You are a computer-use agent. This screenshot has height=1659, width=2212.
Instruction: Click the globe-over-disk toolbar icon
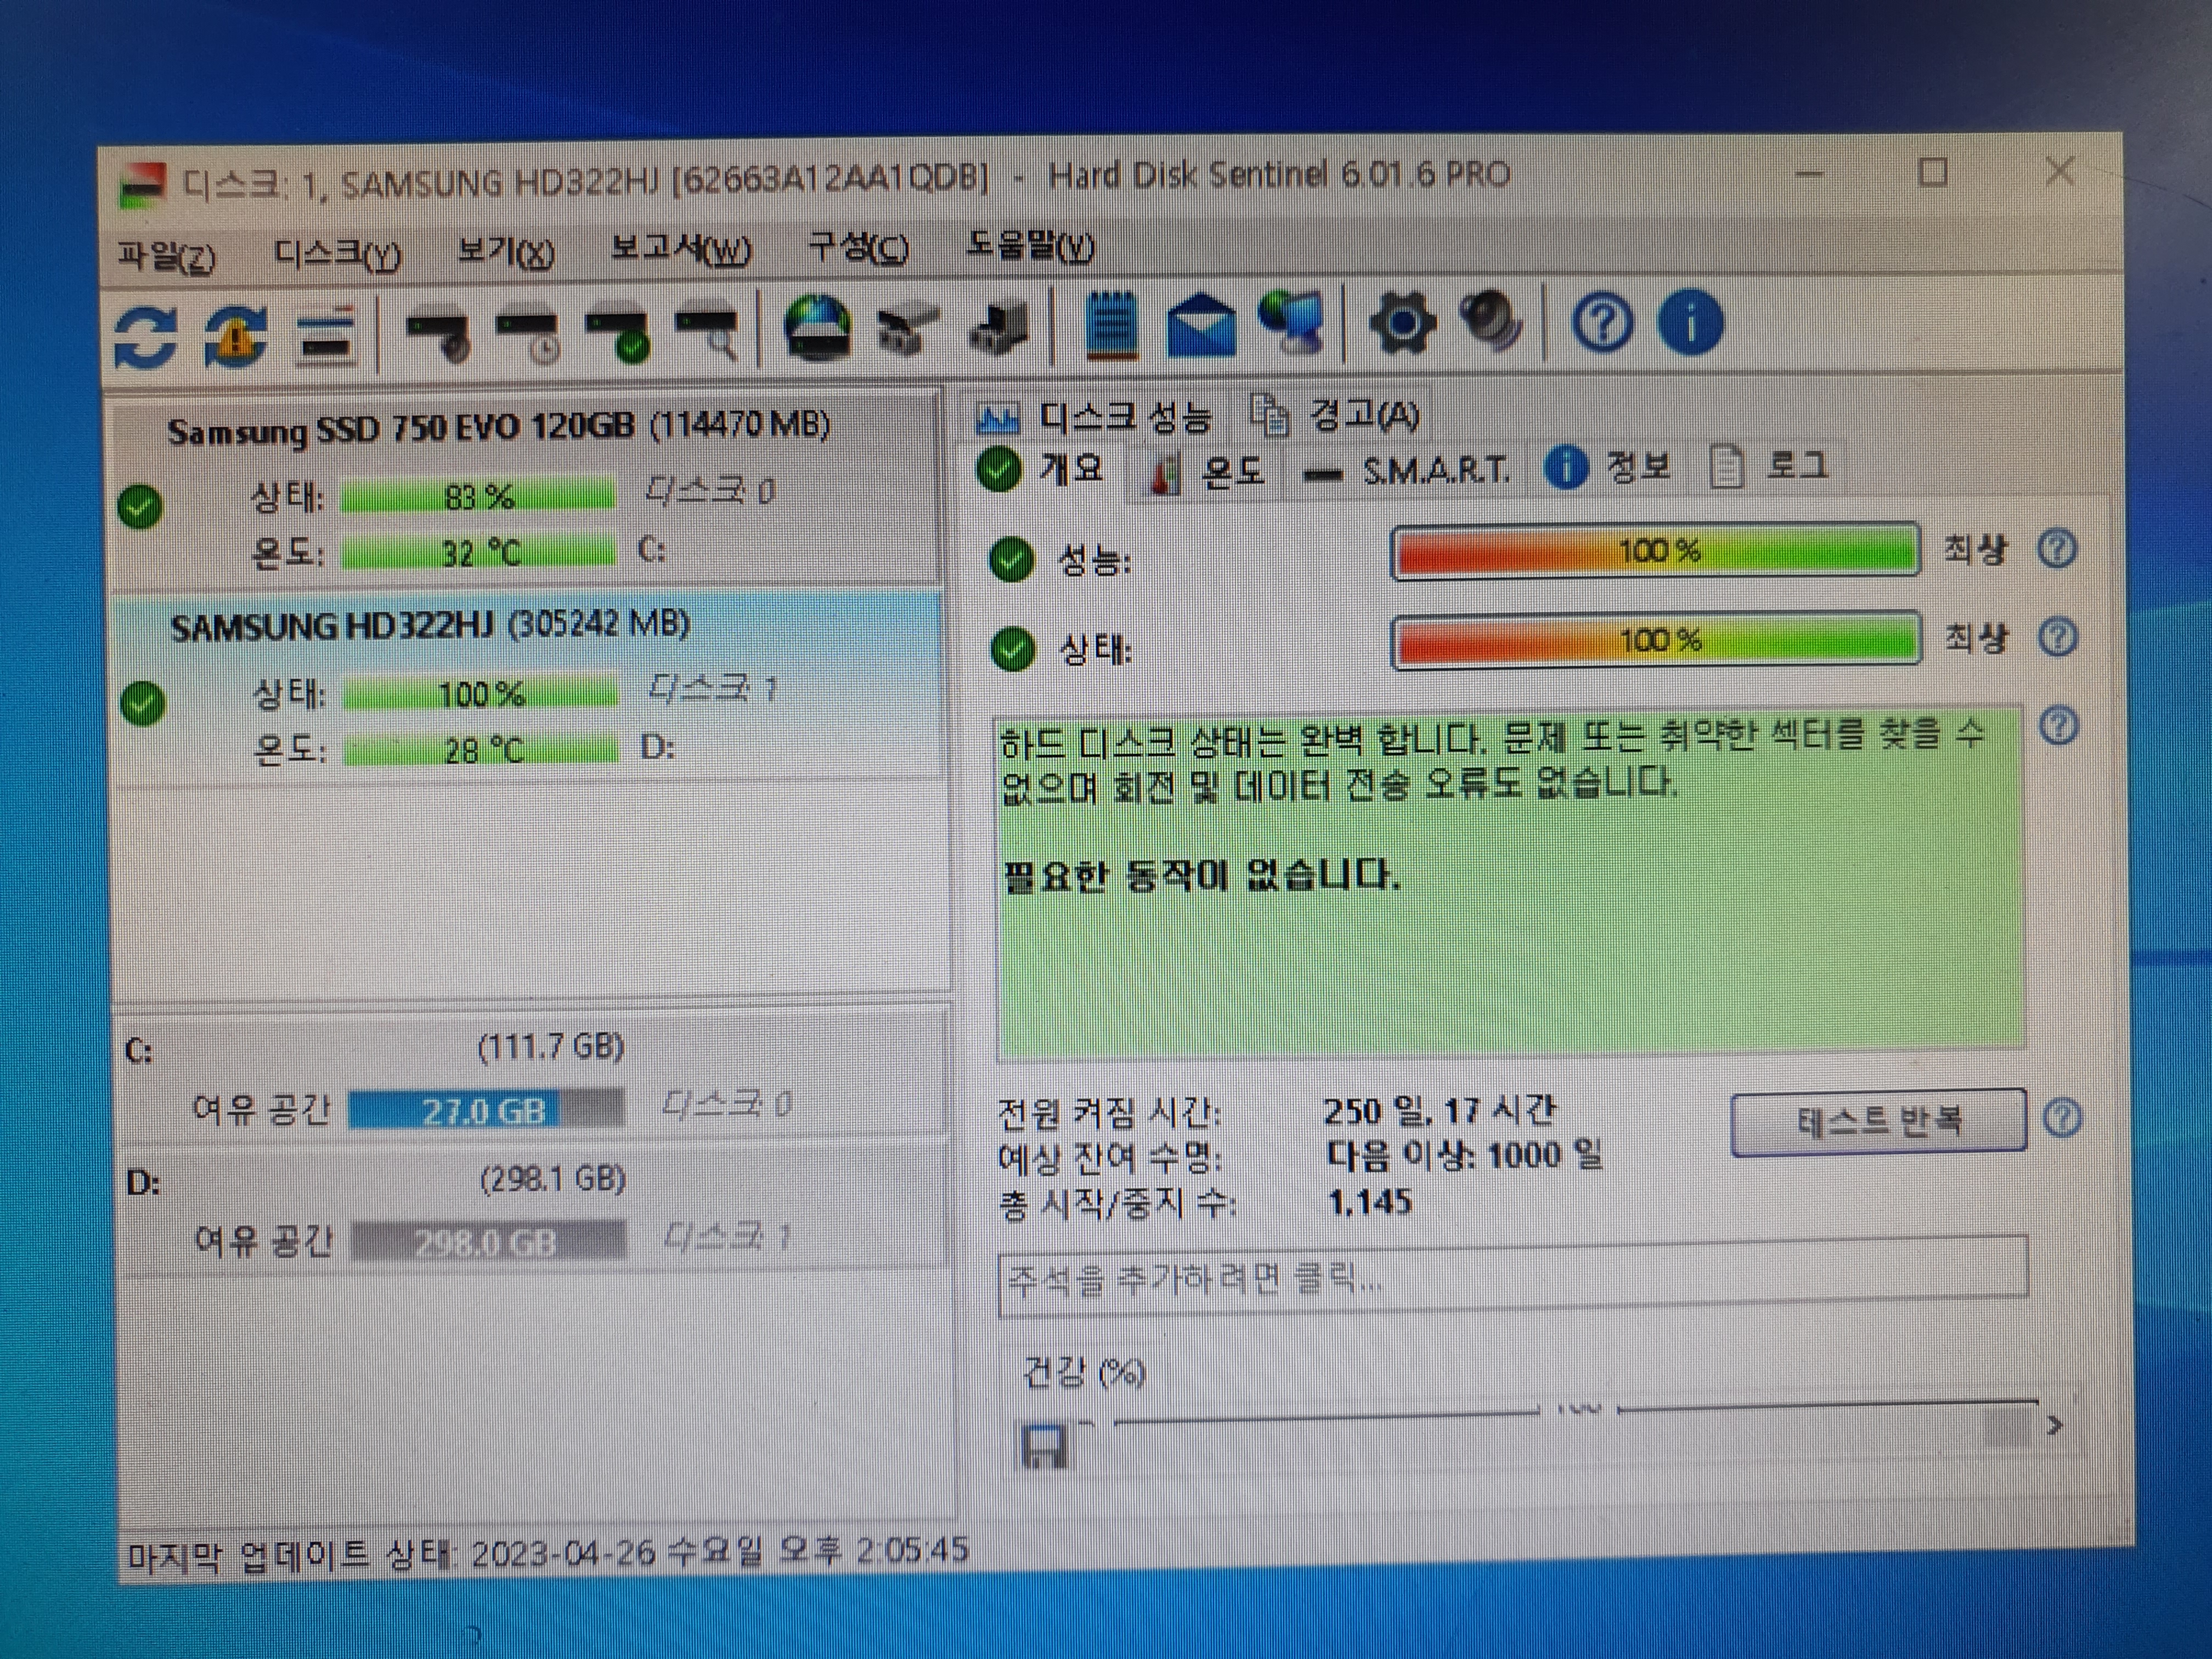point(817,327)
